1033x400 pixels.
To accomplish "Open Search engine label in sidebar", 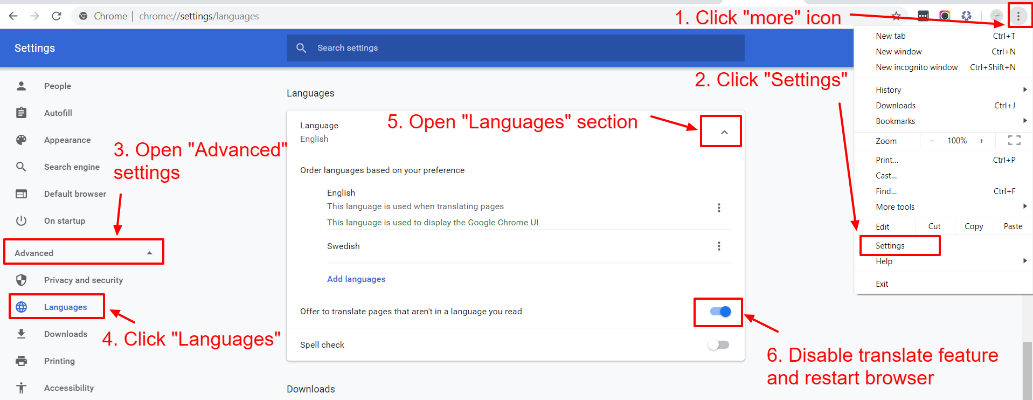I will pos(72,167).
